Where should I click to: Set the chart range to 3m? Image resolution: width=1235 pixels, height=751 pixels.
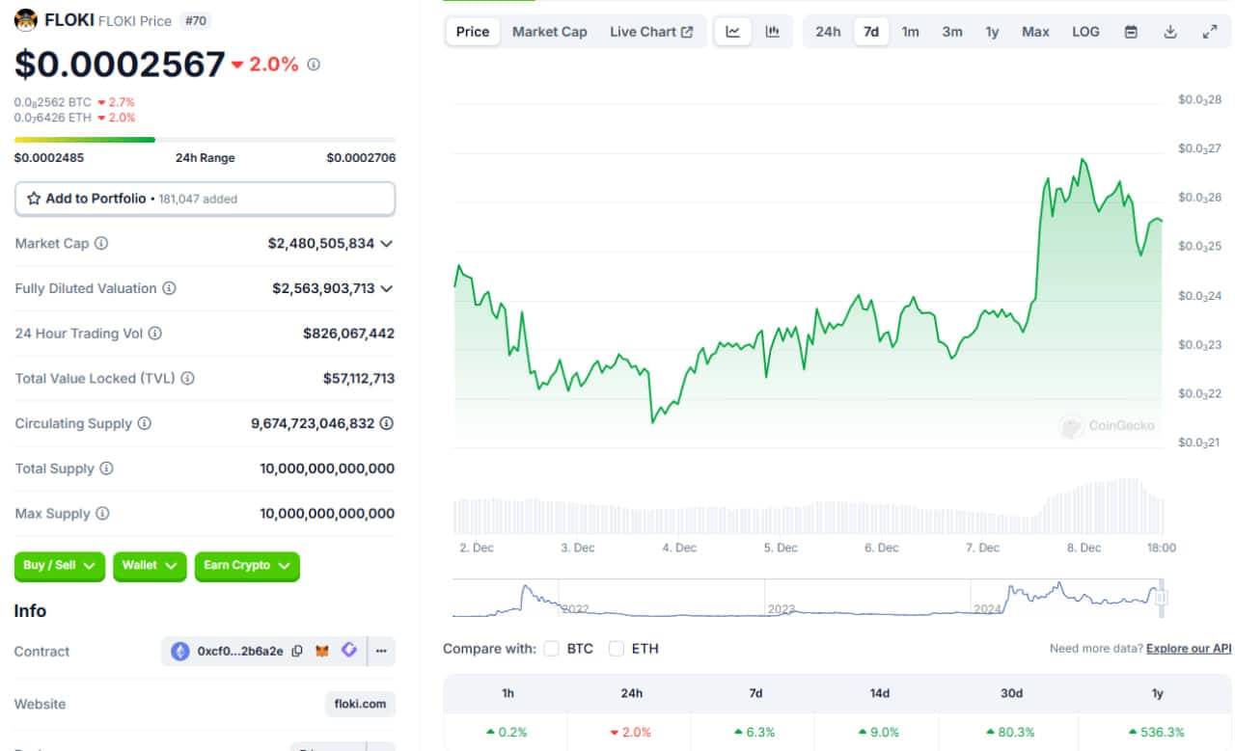click(952, 32)
